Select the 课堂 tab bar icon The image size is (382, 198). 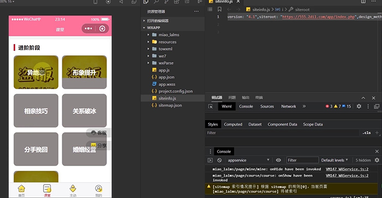(x=47, y=189)
